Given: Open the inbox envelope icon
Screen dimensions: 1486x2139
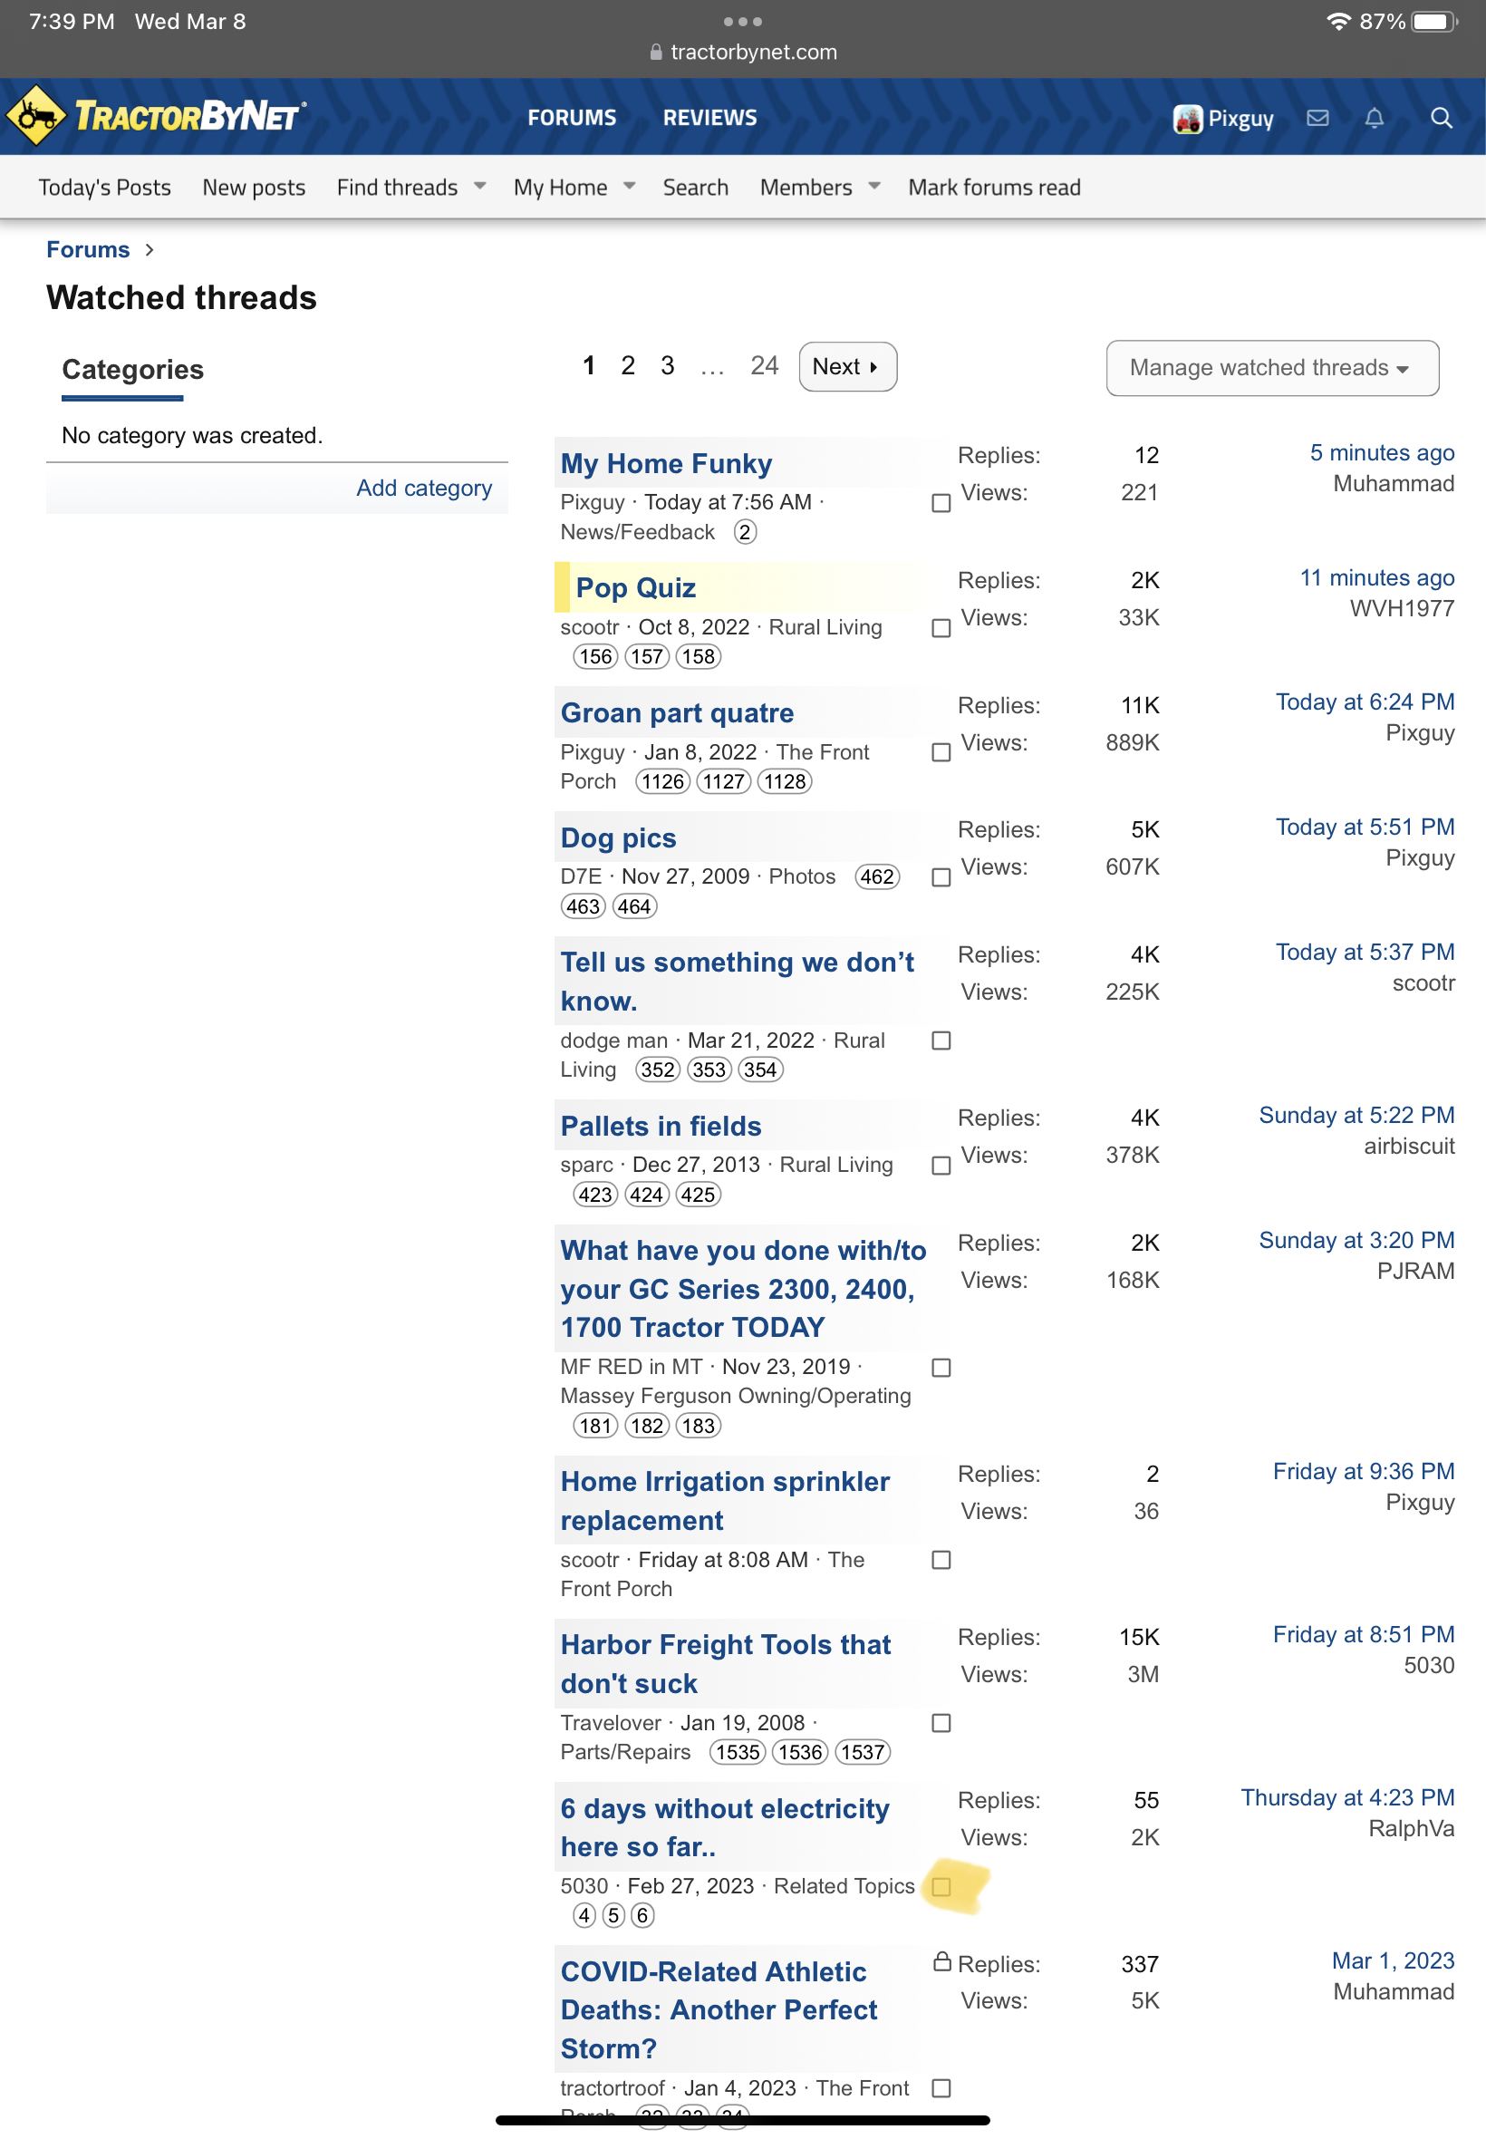Looking at the screenshot, I should pos(1317,118).
